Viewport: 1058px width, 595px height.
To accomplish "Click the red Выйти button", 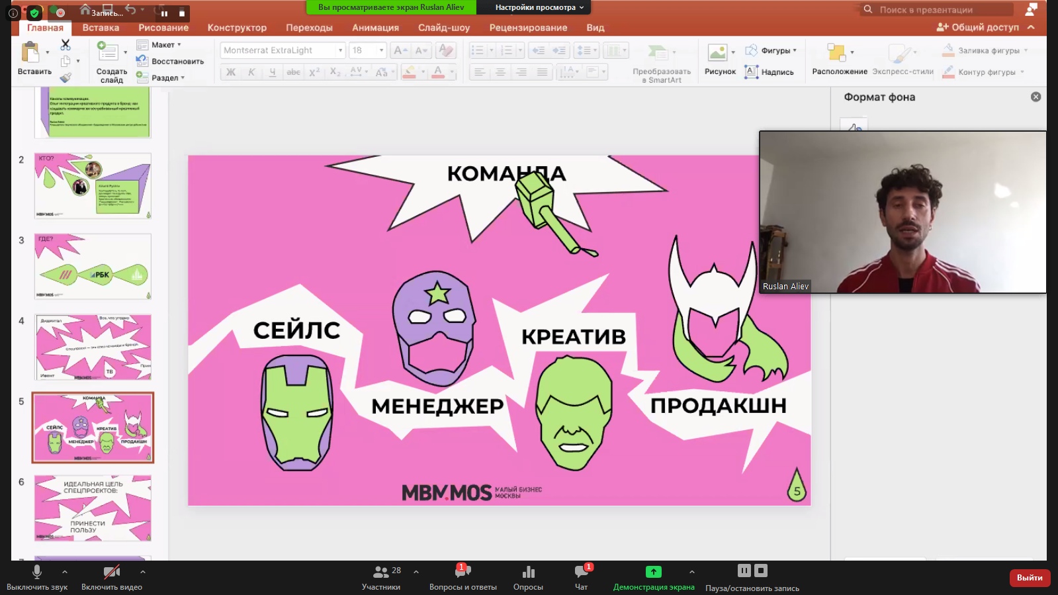I will pyautogui.click(x=1029, y=578).
